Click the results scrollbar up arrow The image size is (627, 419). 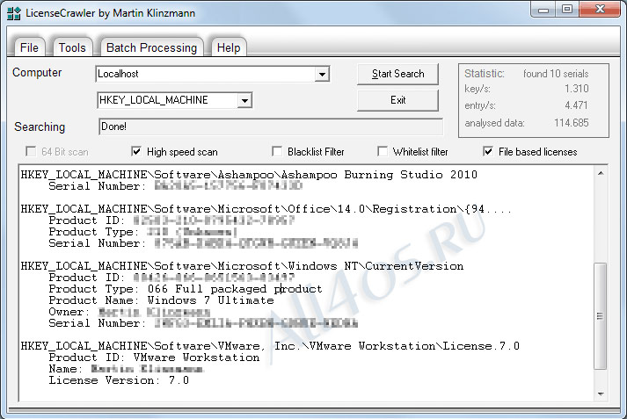[x=601, y=173]
